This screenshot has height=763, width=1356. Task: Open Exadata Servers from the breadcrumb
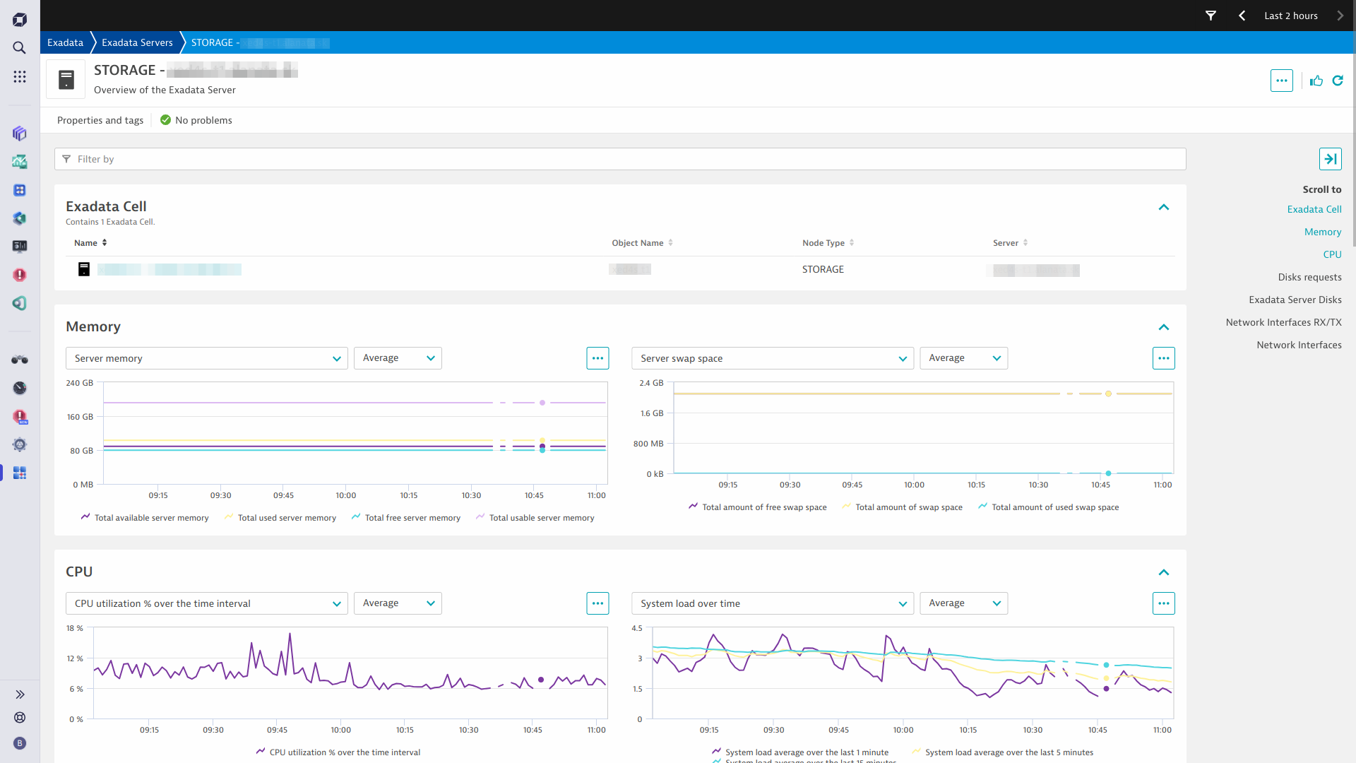(136, 42)
